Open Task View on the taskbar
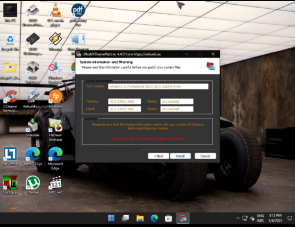 126,218
